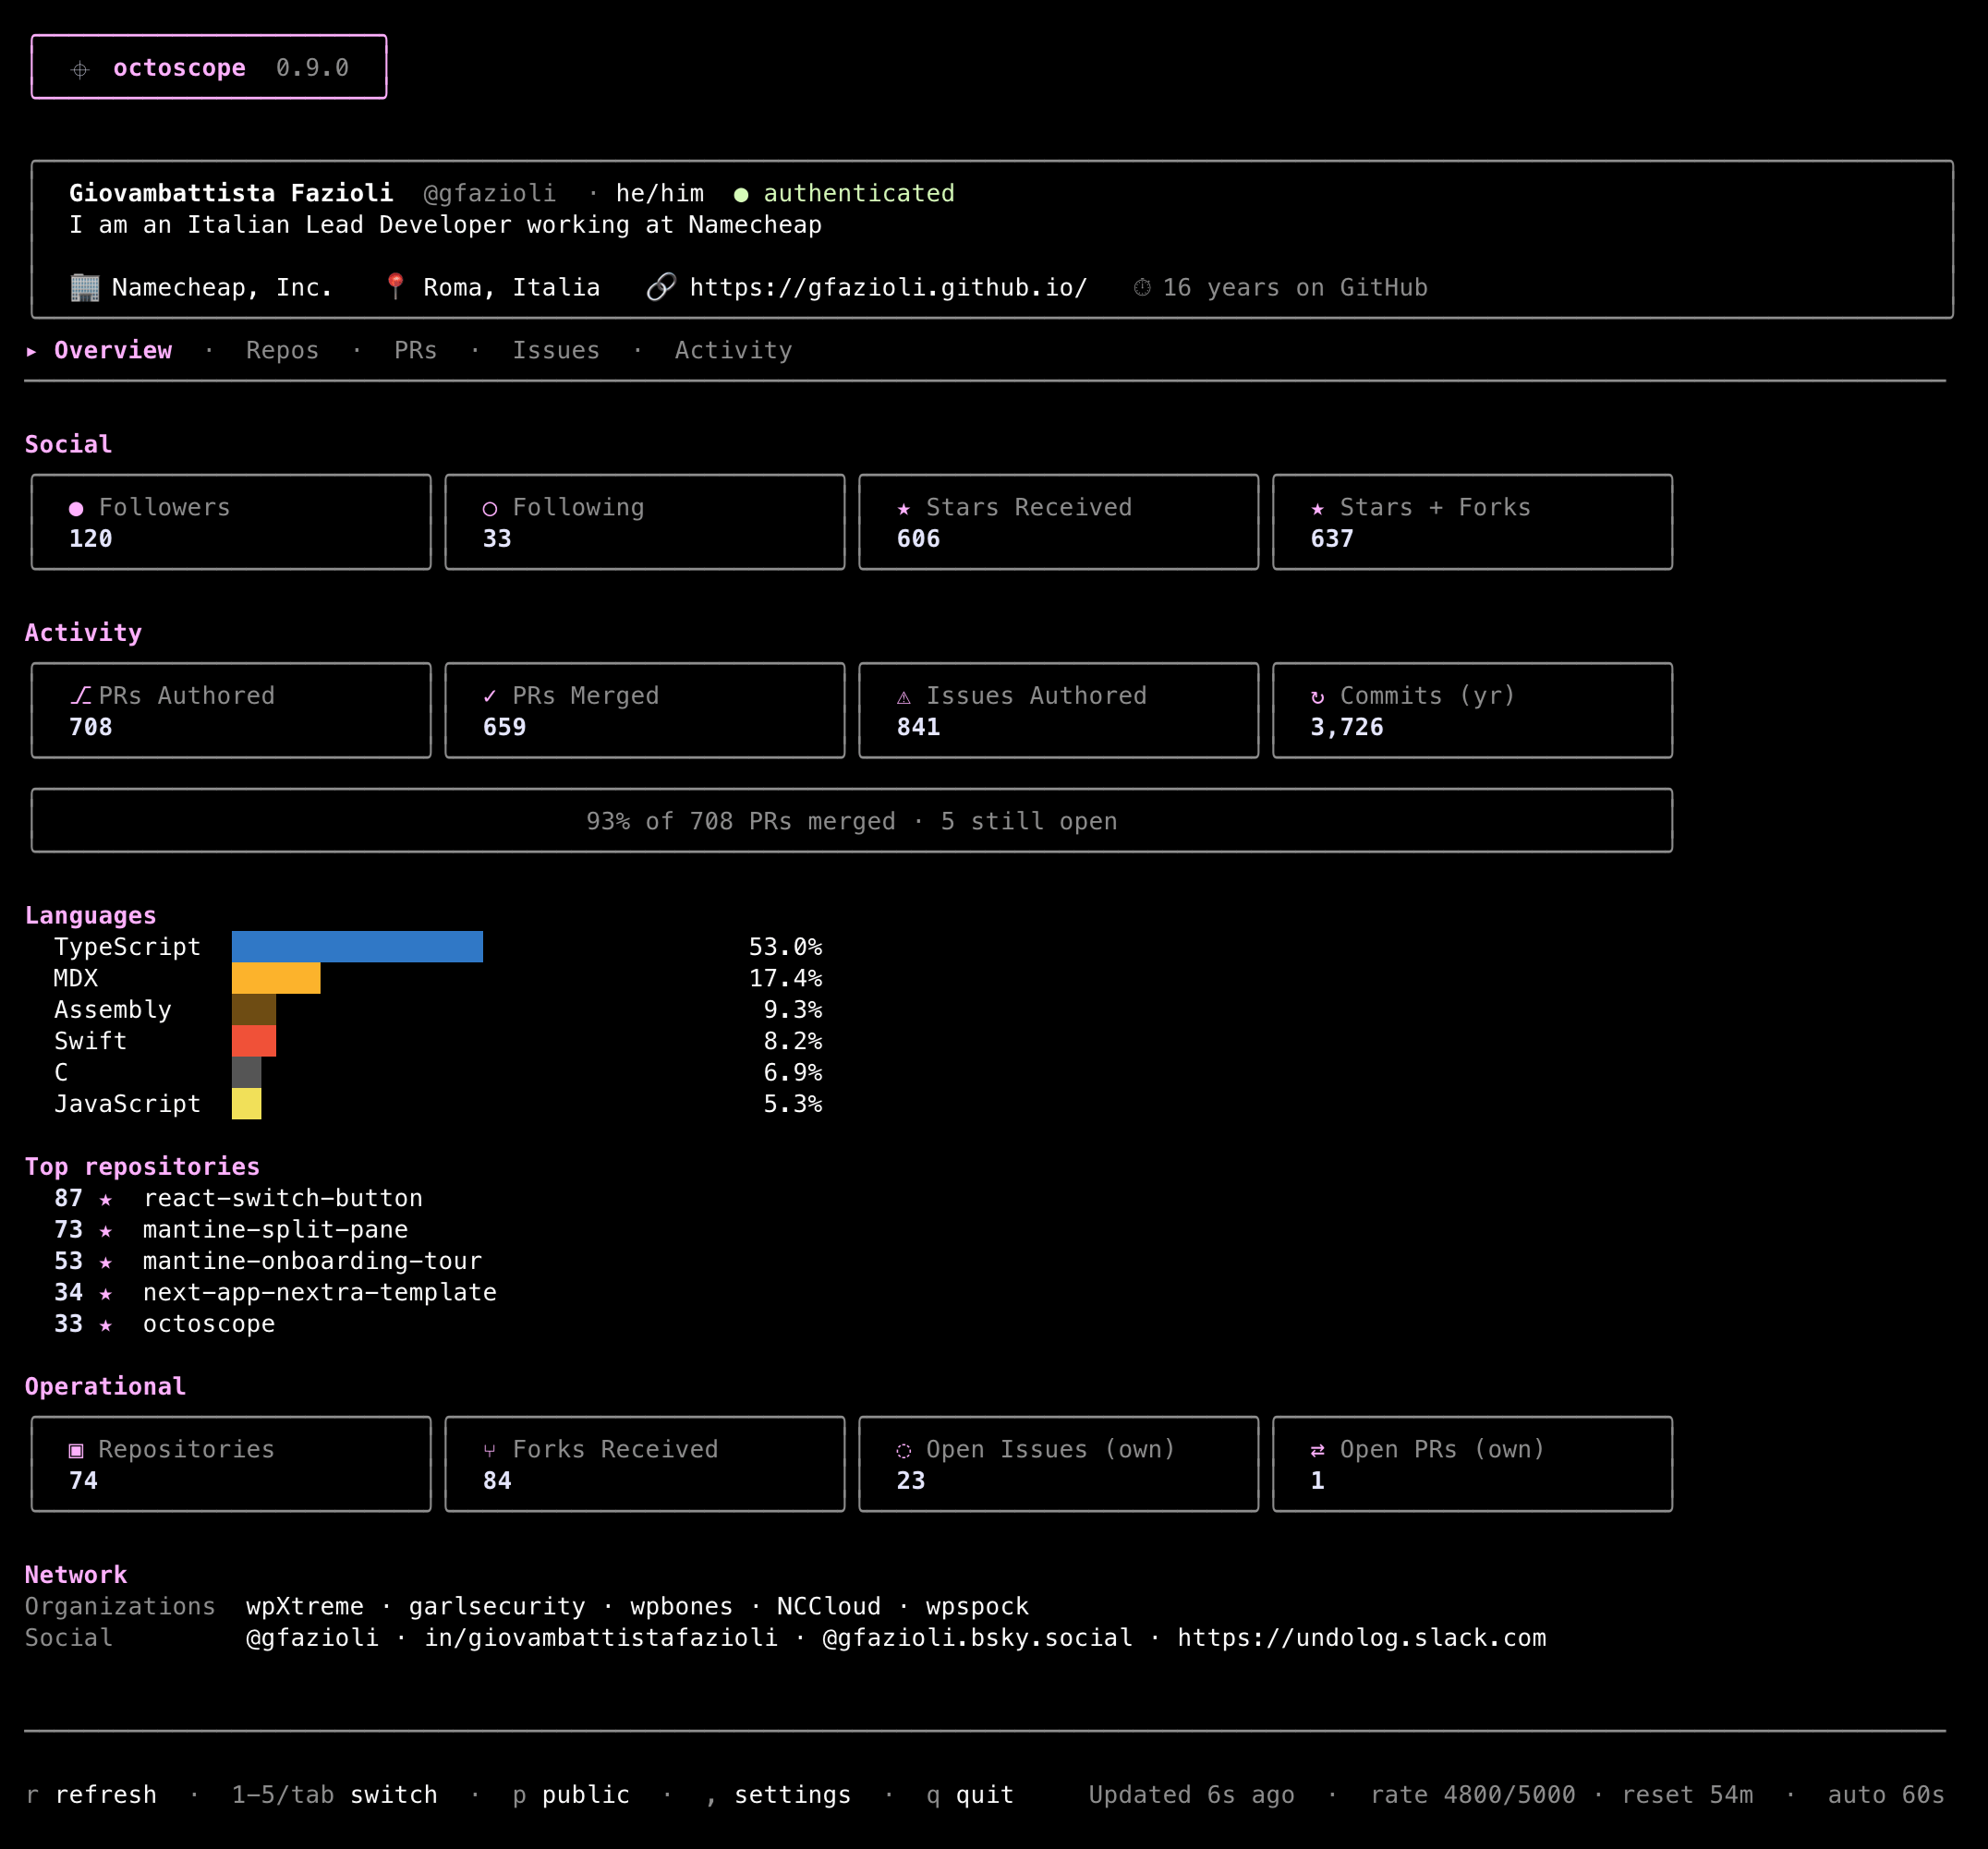
Task: Open the PRs tab
Action: point(416,350)
